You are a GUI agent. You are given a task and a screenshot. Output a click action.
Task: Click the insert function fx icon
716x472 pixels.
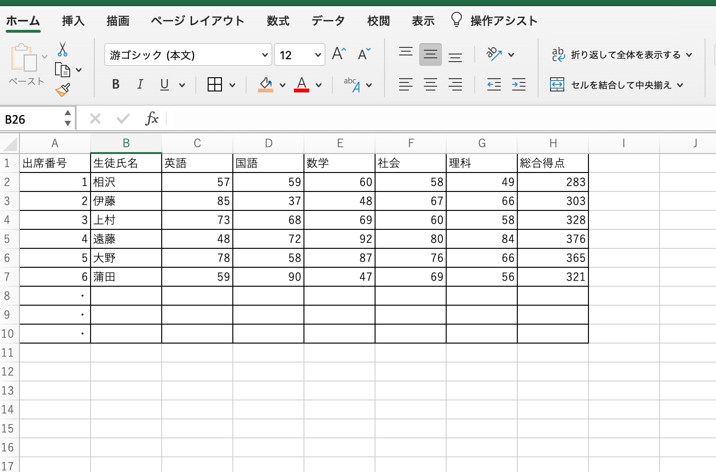[x=151, y=118]
